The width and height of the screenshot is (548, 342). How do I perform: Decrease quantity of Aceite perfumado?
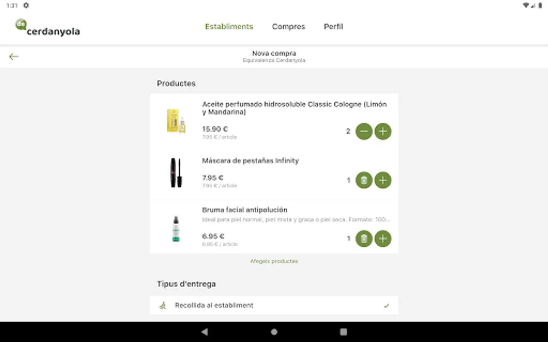(x=364, y=131)
